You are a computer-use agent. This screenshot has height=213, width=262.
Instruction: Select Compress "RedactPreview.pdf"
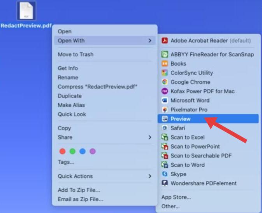(105, 87)
